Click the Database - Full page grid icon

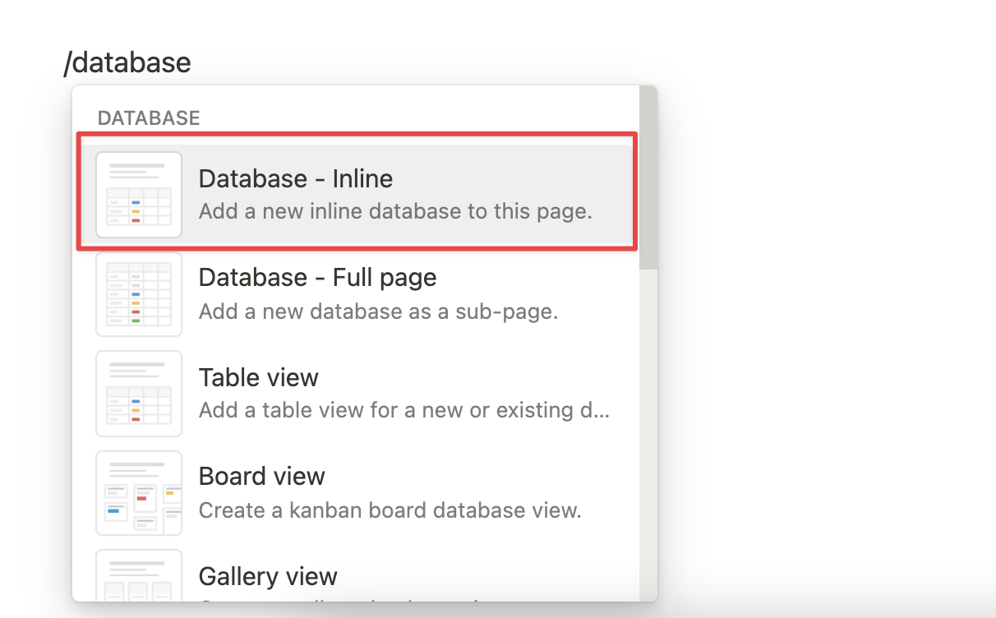point(139,294)
